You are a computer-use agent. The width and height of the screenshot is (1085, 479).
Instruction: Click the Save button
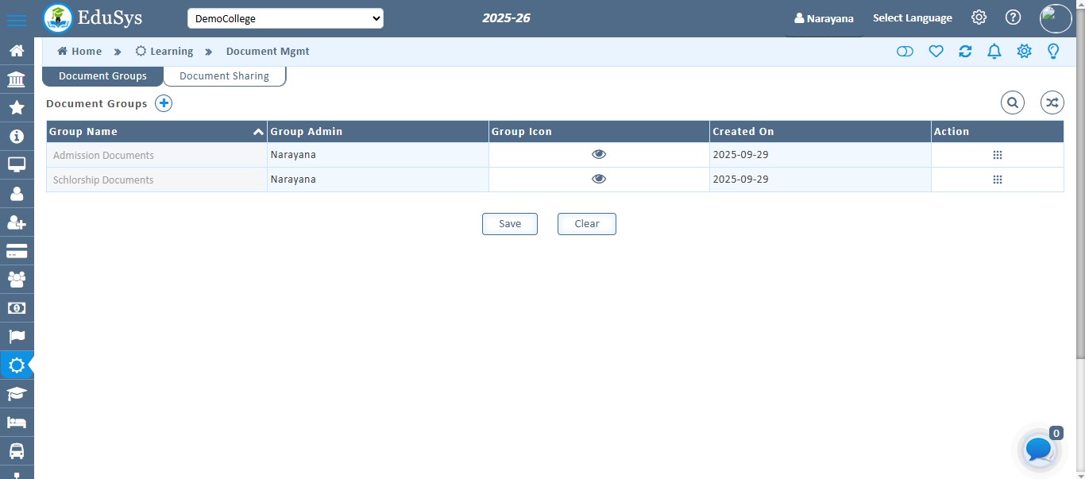point(509,223)
